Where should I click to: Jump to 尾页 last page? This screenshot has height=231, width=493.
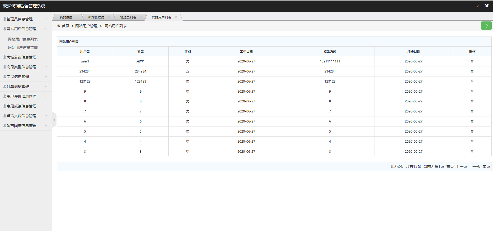tap(486, 166)
